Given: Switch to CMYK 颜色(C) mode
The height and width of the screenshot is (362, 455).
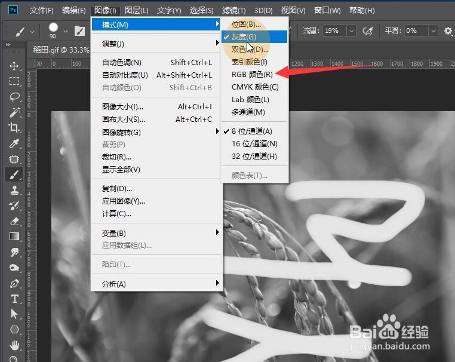Looking at the screenshot, I should pyautogui.click(x=254, y=87).
